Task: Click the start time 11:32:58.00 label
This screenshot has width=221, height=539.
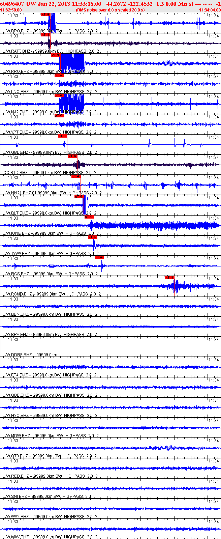Action: pyautogui.click(x=11, y=10)
